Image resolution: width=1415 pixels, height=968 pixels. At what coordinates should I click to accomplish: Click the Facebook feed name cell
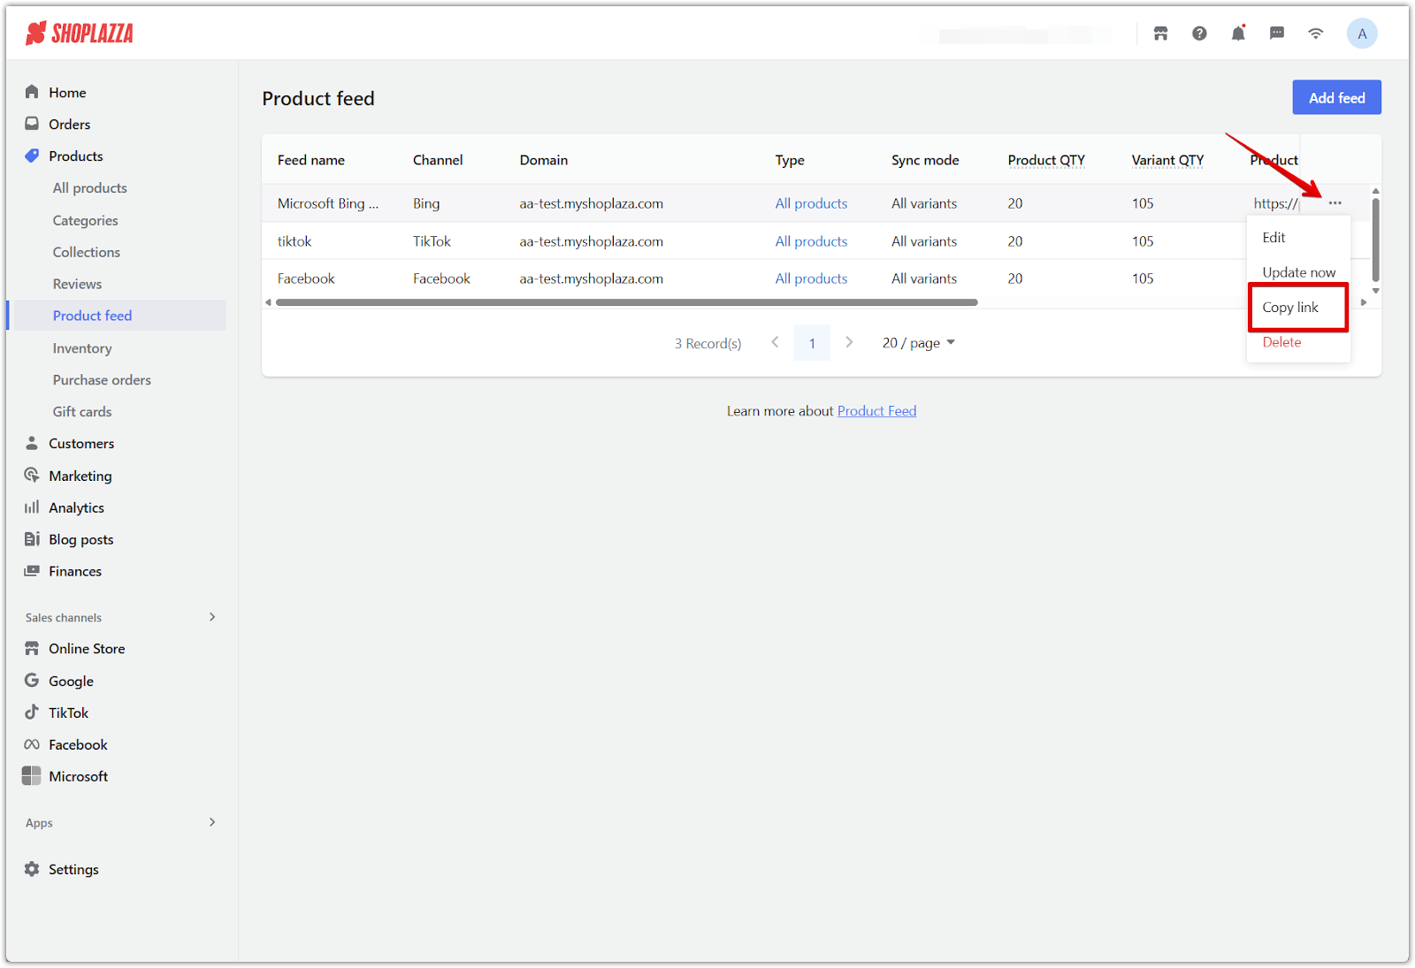[306, 278]
